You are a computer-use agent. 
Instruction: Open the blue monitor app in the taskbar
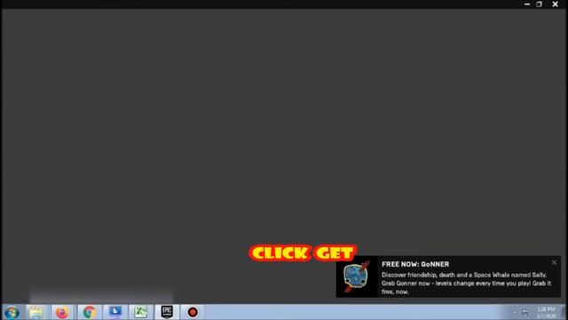pos(115,312)
